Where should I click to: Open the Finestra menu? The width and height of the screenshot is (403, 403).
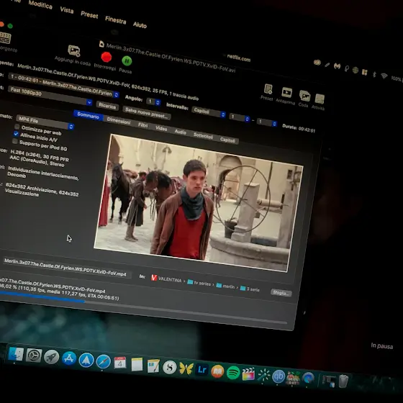[116, 20]
